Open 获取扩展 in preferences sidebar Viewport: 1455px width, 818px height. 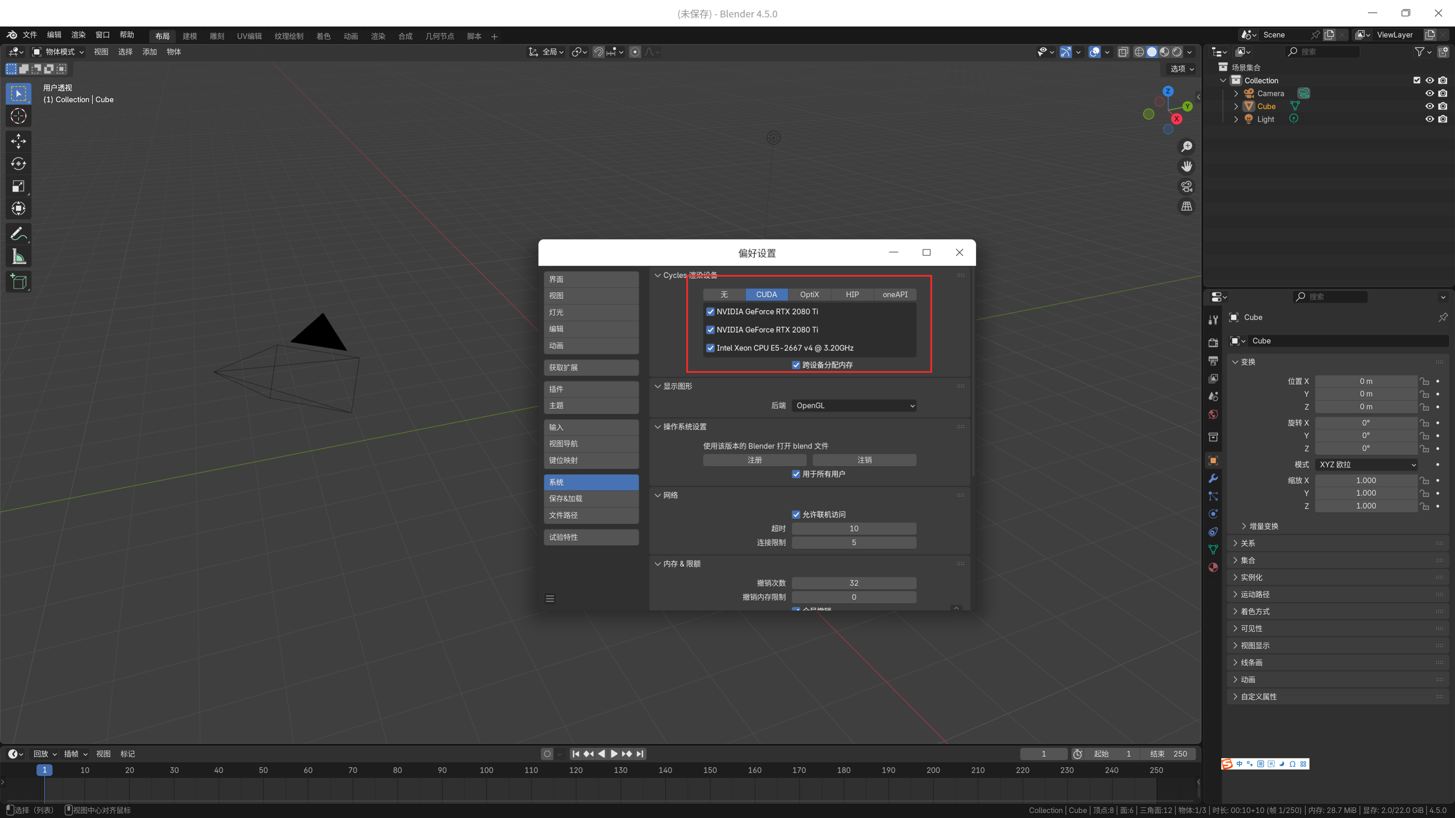(591, 368)
